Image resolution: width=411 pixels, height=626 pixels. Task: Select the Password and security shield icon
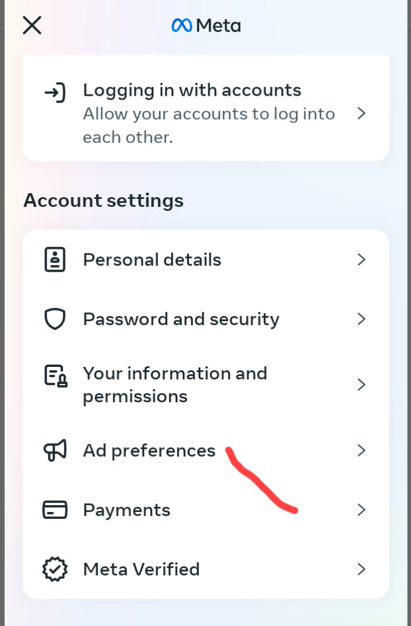(x=55, y=319)
